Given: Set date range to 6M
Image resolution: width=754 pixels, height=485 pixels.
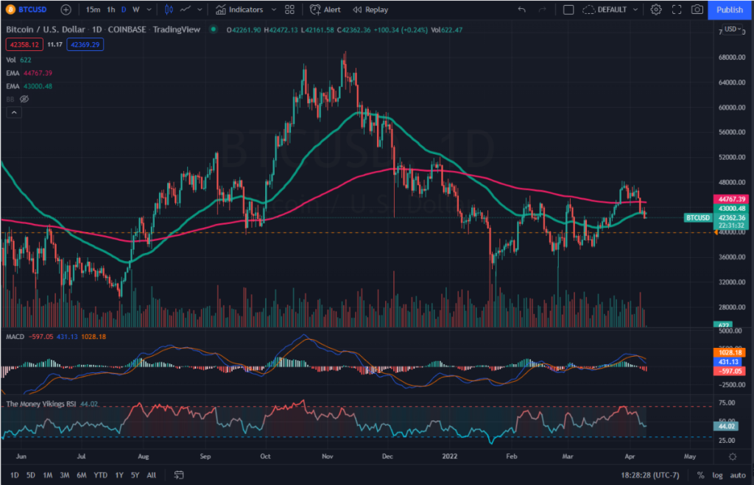Looking at the screenshot, I should pyautogui.click(x=82, y=475).
